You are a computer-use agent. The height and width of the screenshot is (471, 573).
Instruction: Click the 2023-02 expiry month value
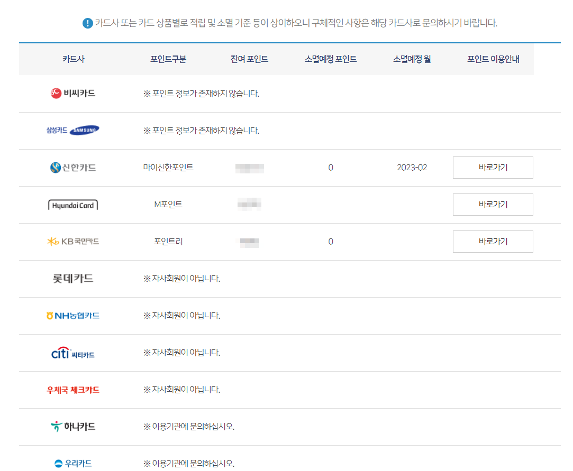(412, 168)
